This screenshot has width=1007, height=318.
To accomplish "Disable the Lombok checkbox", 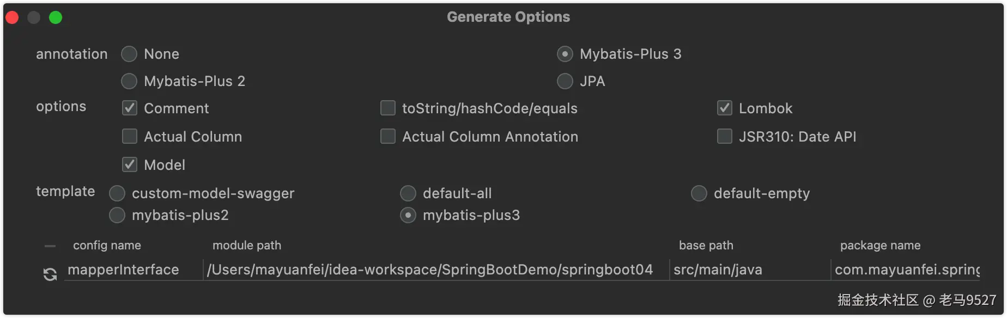I will pyautogui.click(x=725, y=108).
